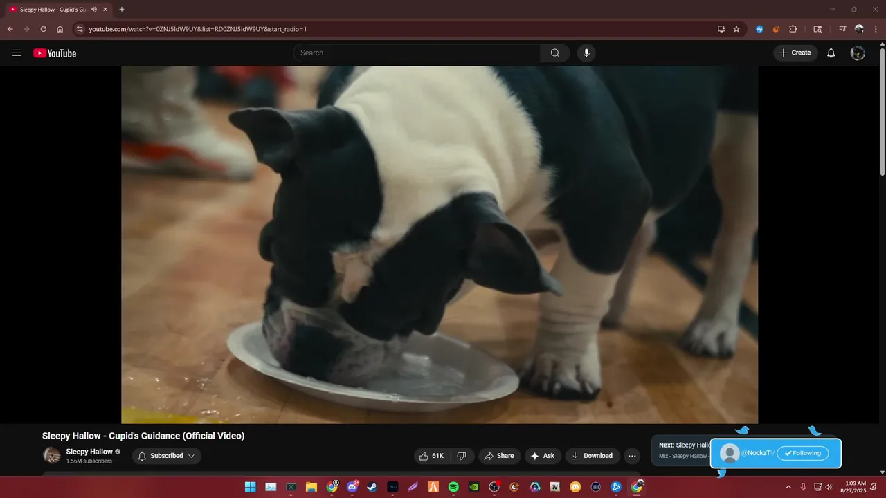Mute the tab via the speaker icon

[93, 10]
